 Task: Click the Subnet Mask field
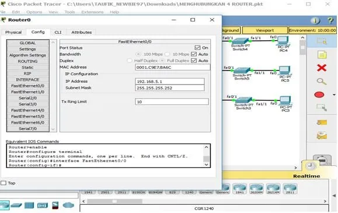coord(170,88)
